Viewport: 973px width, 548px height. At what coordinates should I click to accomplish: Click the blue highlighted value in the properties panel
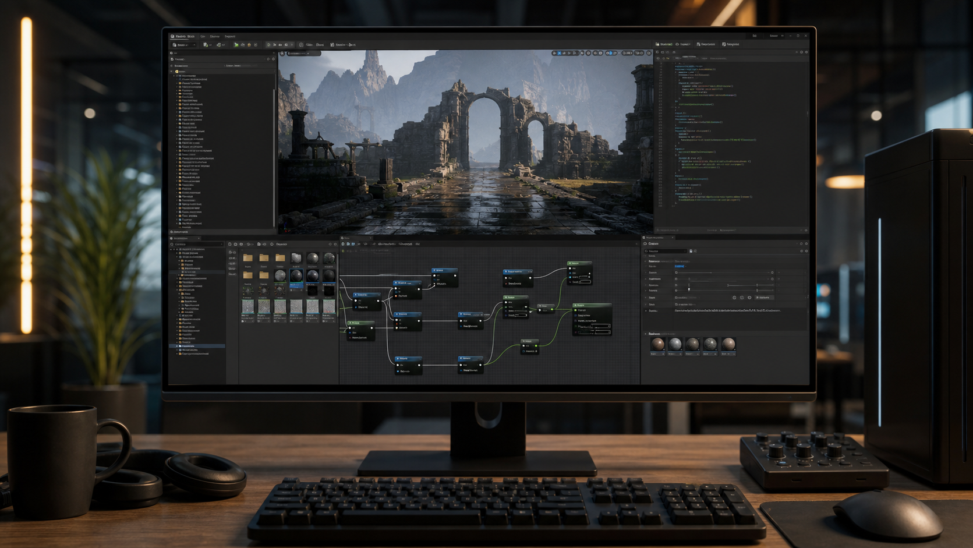[680, 266]
